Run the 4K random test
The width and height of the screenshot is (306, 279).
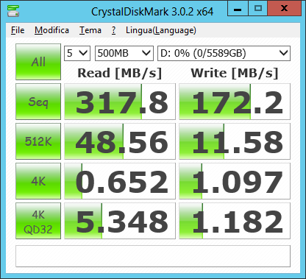(38, 181)
